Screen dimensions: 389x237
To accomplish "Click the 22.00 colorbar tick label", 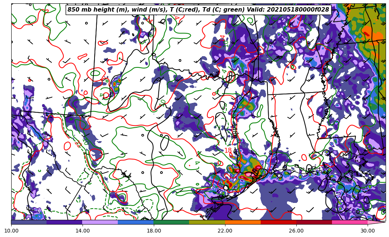I will tap(225, 231).
